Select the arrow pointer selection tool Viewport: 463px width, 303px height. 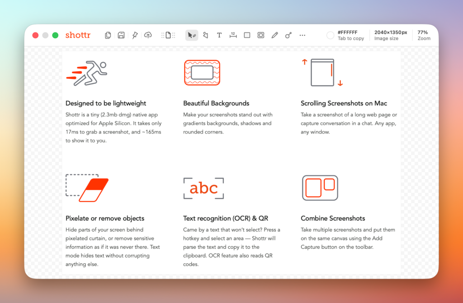(x=192, y=35)
